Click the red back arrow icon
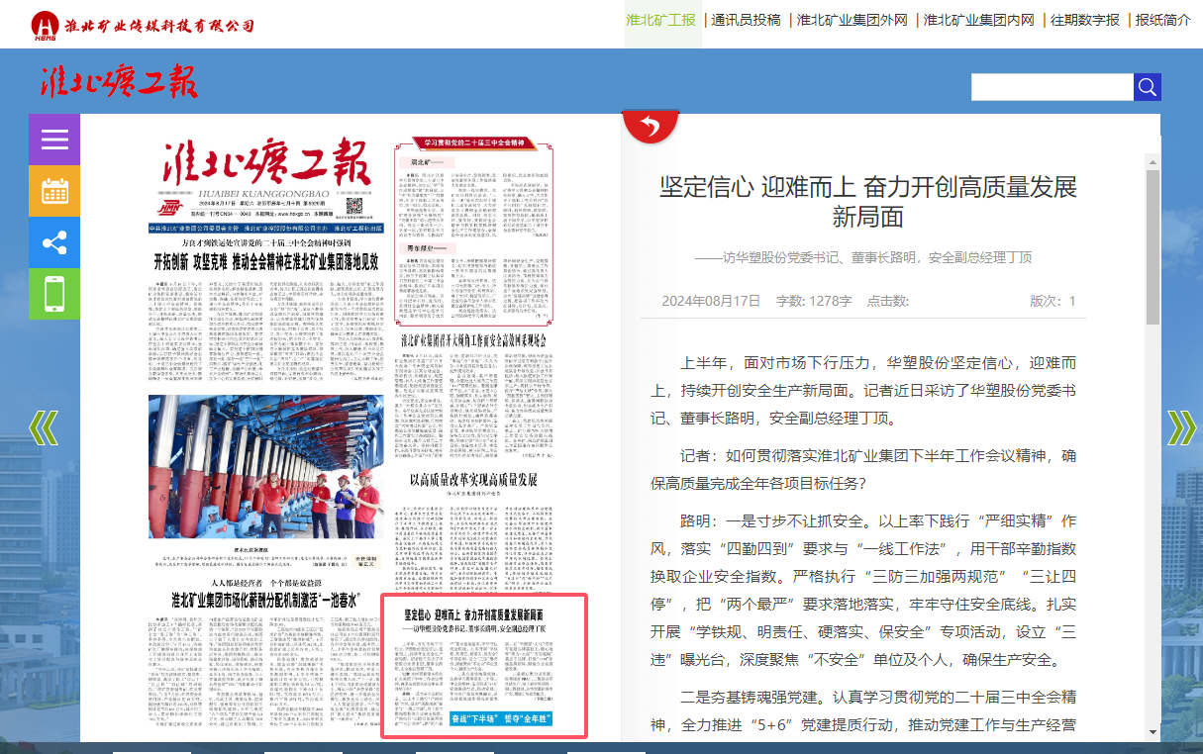 click(650, 126)
